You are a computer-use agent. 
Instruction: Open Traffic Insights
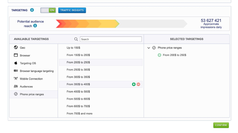pyautogui.click(x=72, y=10)
